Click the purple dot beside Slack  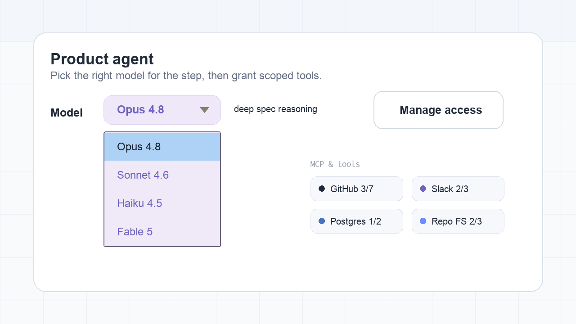[423, 189]
